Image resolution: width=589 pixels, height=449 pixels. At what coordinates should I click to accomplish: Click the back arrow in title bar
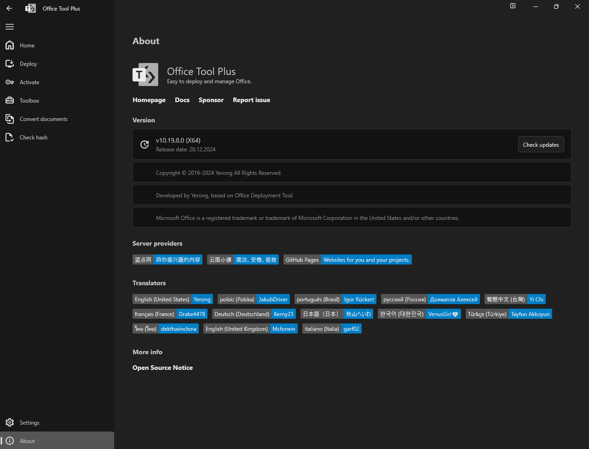(x=9, y=8)
